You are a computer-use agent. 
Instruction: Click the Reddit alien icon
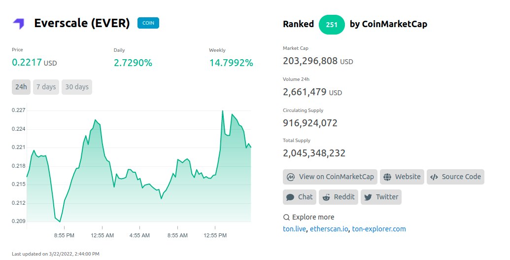tap(326, 197)
